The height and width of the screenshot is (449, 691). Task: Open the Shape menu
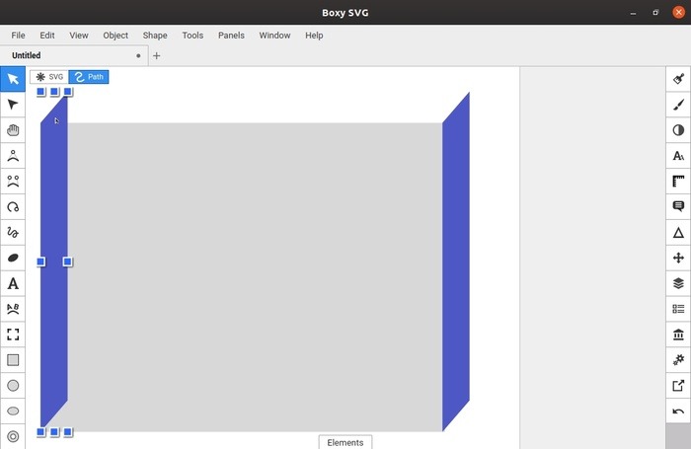[x=155, y=36]
